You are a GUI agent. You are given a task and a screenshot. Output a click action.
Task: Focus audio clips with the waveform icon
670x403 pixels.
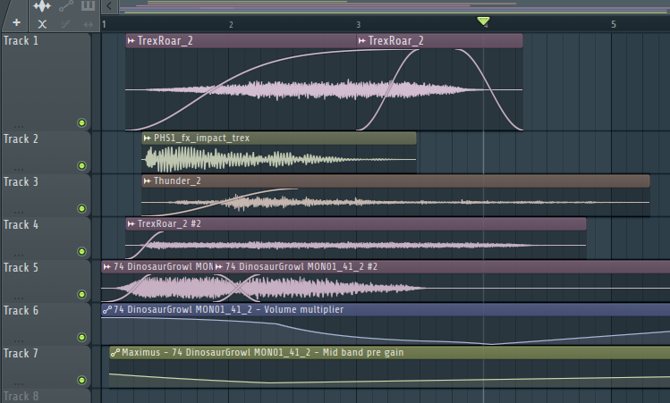click(x=42, y=6)
